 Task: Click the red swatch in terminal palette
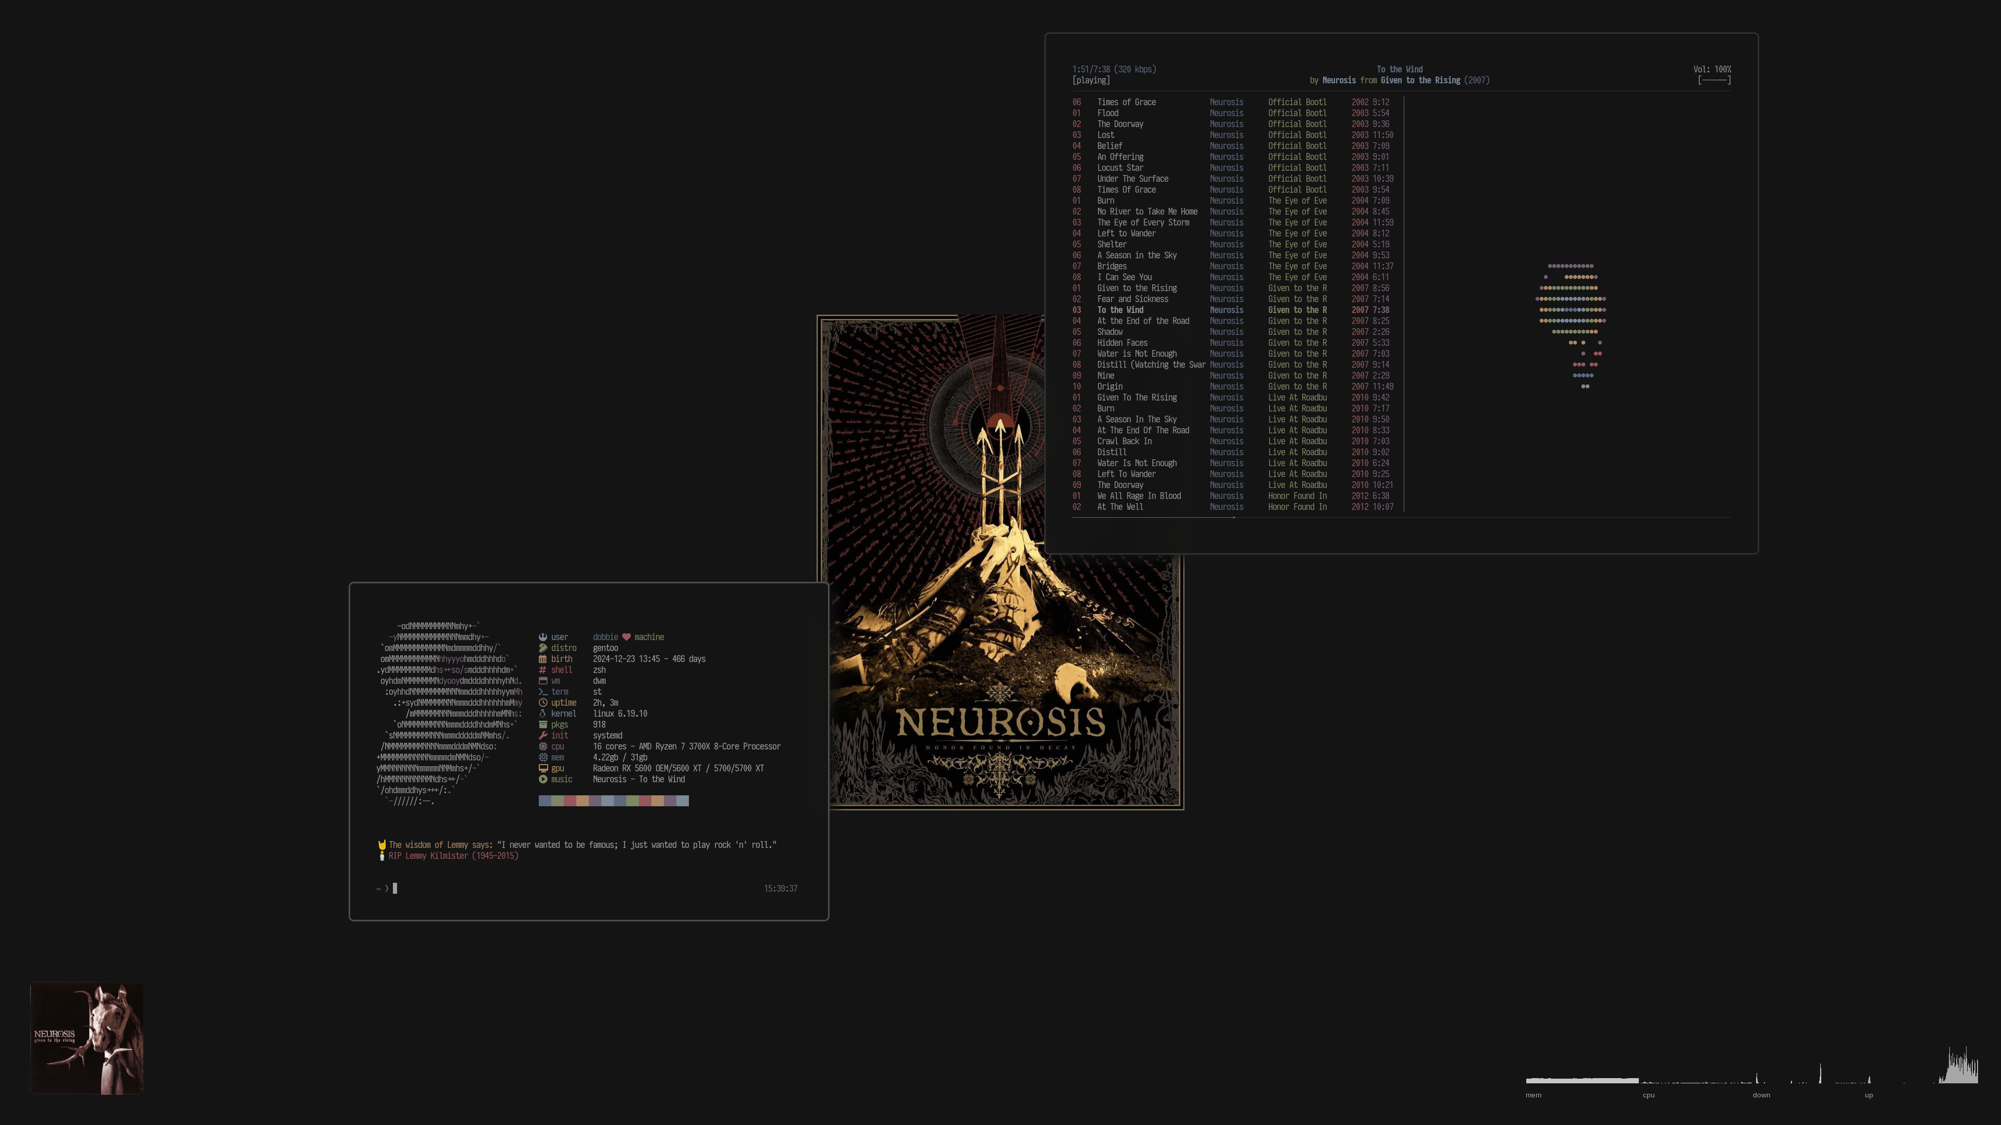coord(570,801)
